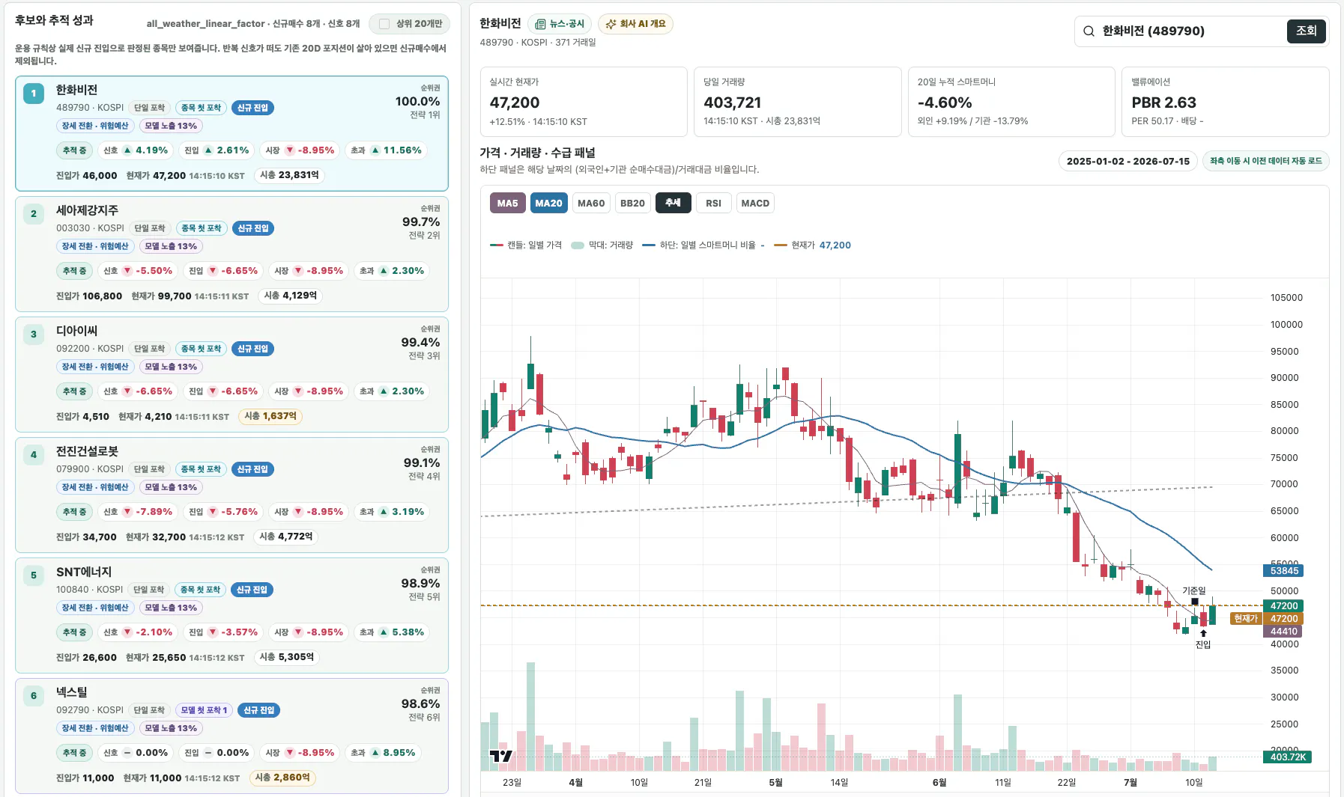
Task: Click 추적 중 chip on 디아이씨 card
Action: coord(74,391)
